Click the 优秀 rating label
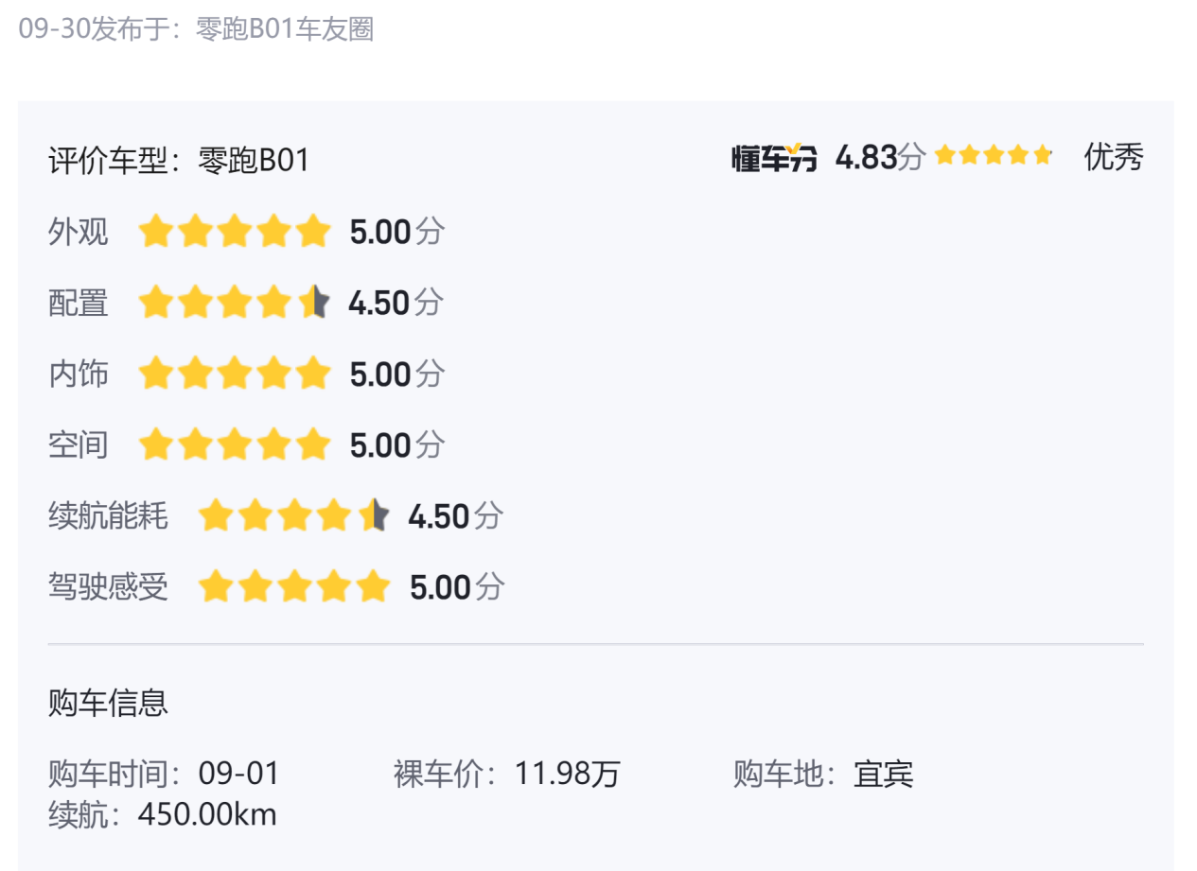1197x871 pixels. tap(1113, 157)
